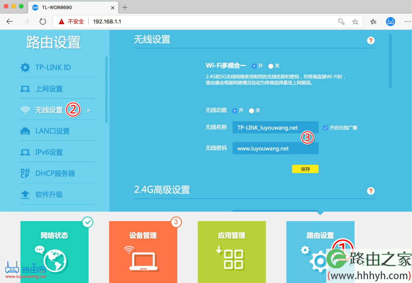Open the 应用管理 tile
The height and width of the screenshot is (283, 412).
tap(232, 252)
